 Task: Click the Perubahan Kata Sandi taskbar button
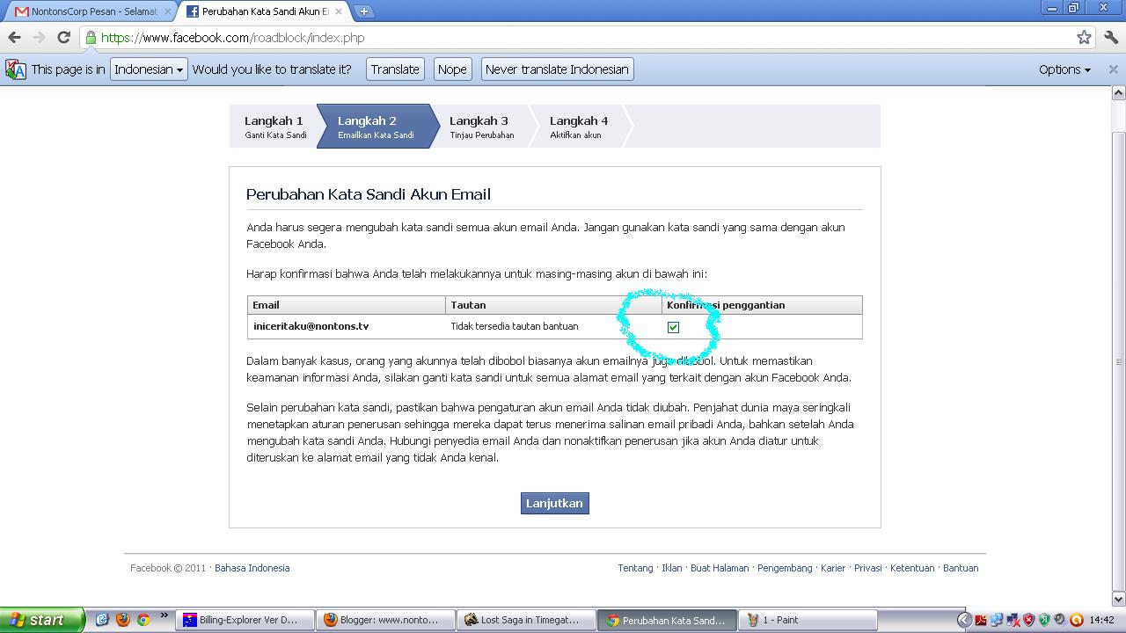(x=666, y=620)
